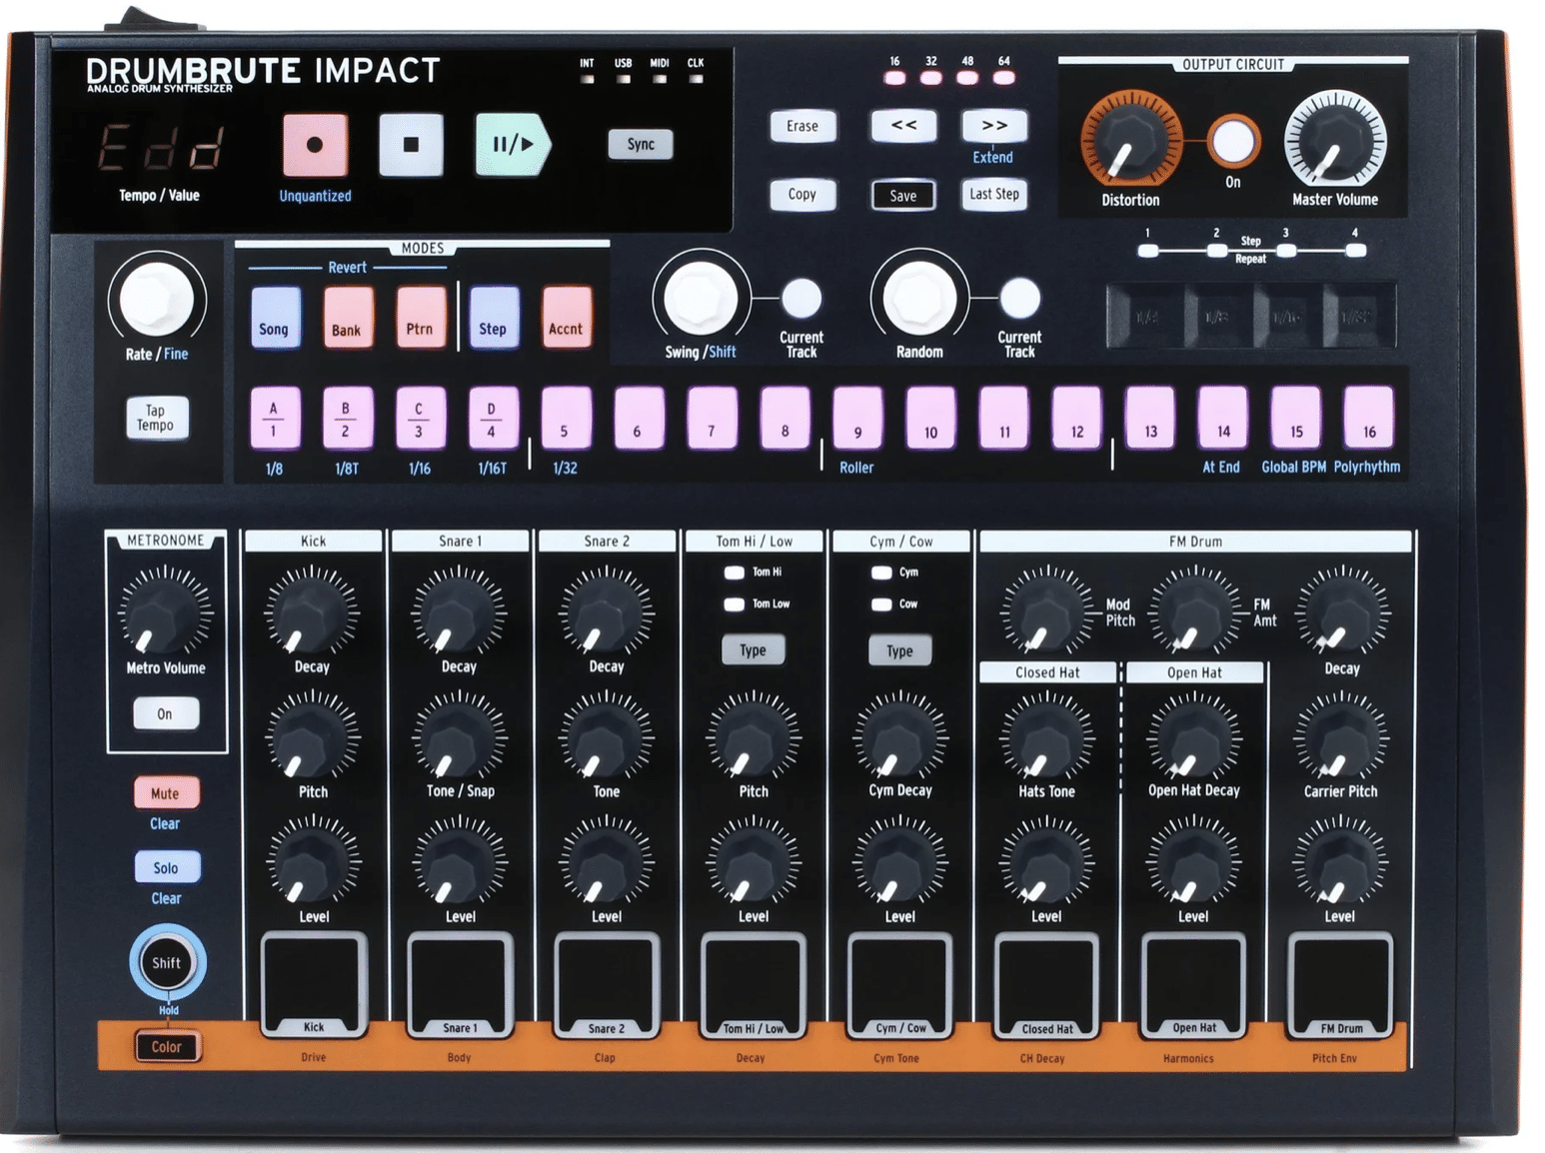Click the Distortion knob
Screen dimensions: 1545x1153
pyautogui.click(x=1130, y=140)
